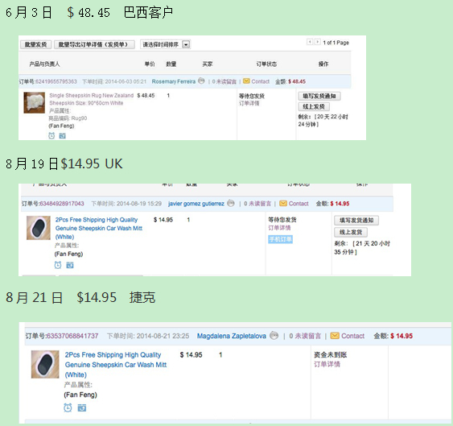The width and height of the screenshot is (453, 426).
Task: Click 批量发货 batch ship button
Action: click(36, 44)
